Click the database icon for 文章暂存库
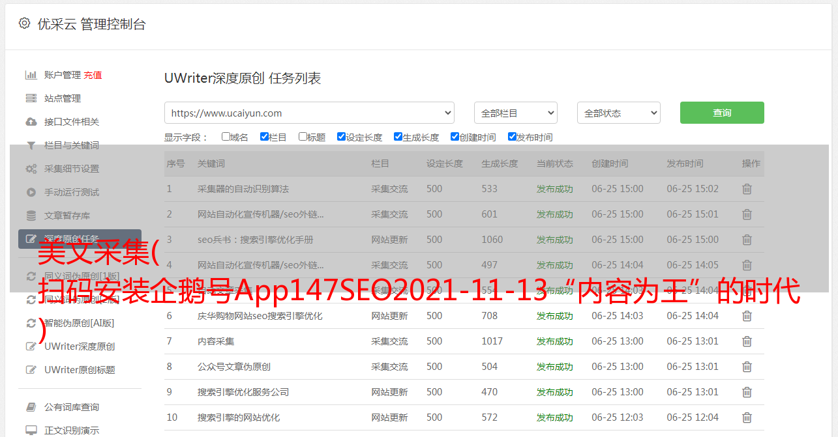 click(x=31, y=216)
